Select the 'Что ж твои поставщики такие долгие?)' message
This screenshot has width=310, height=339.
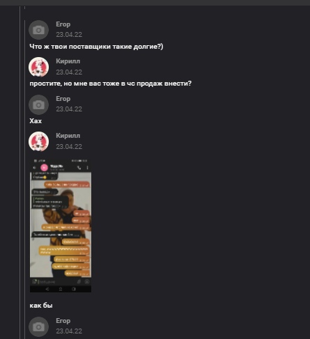pyautogui.click(x=96, y=47)
